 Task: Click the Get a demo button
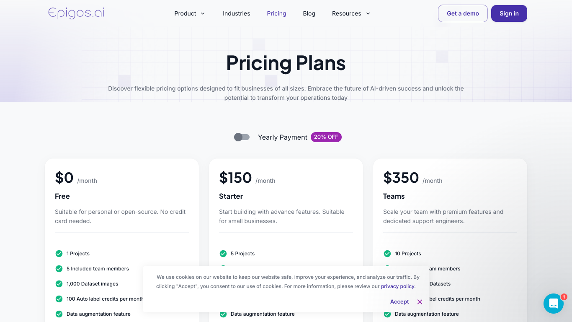click(x=463, y=13)
